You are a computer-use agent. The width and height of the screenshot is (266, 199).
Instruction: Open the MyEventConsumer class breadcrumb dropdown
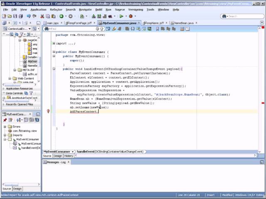coord(73,152)
